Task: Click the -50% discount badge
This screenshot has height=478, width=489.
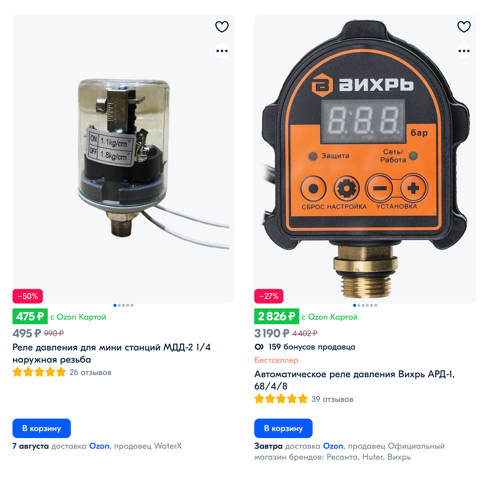Action: tap(28, 296)
